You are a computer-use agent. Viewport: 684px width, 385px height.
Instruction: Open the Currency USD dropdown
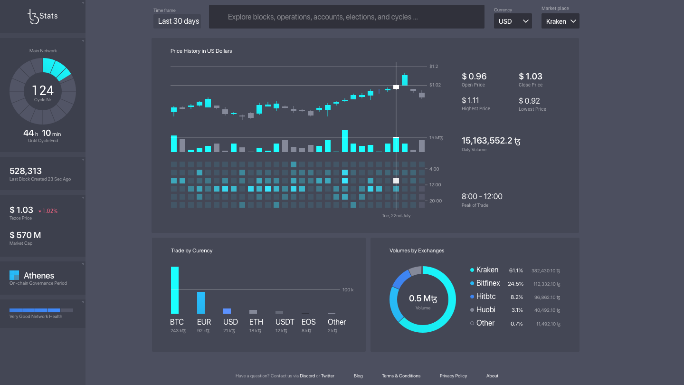513,21
